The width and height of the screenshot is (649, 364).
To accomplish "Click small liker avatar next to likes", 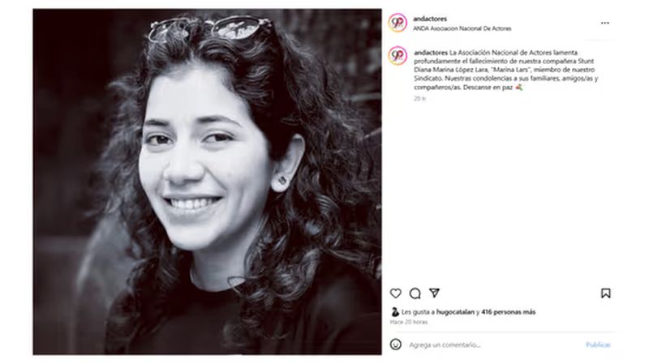I will (395, 312).
